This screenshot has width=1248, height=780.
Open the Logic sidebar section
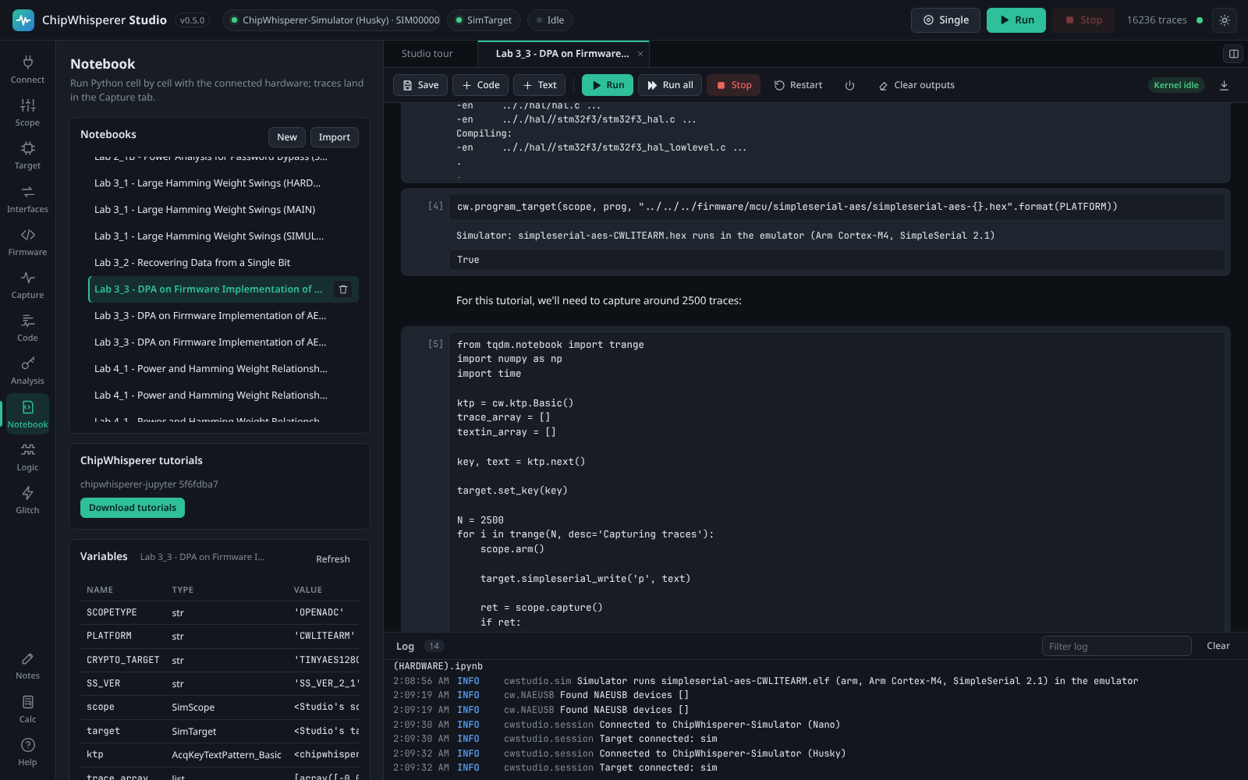click(27, 457)
